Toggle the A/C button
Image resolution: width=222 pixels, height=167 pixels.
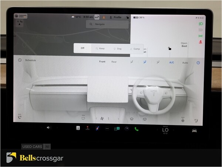[172, 63]
